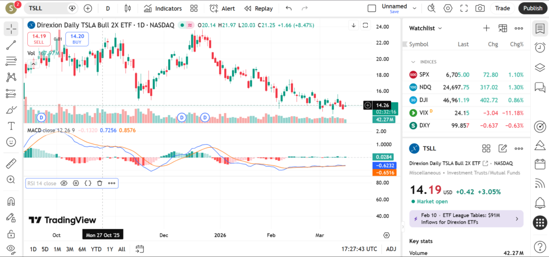Select the ruler measure tool
Viewport: 549px width, 257px height.
click(x=11, y=163)
